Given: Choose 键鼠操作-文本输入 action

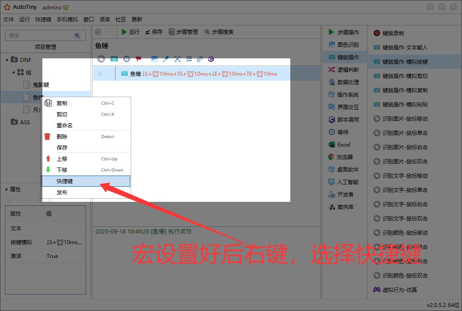Looking at the screenshot, I should [x=401, y=47].
